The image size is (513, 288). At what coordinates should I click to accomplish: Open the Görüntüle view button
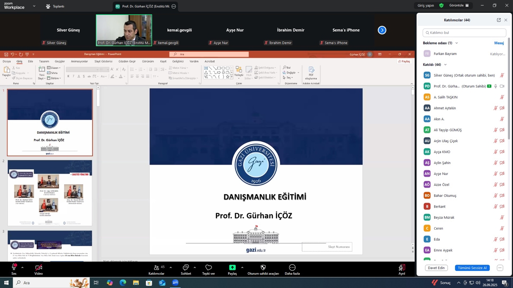tap(459, 5)
